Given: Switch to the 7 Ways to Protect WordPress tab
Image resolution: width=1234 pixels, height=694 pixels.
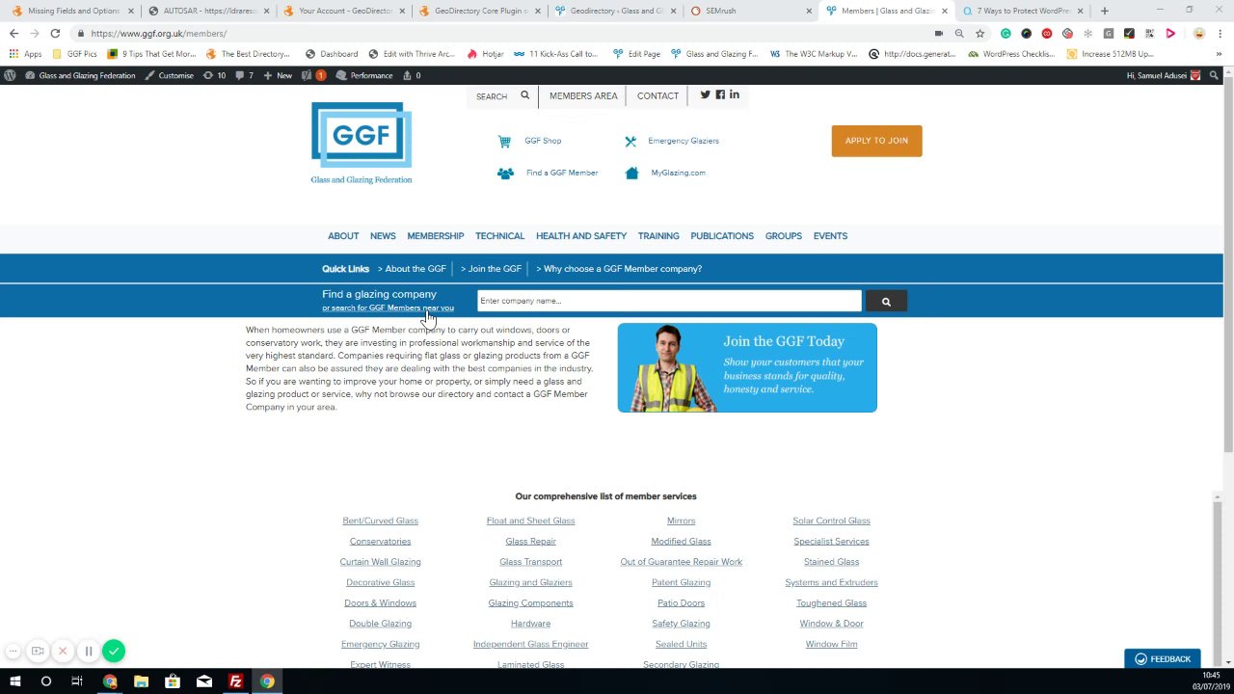Looking at the screenshot, I should click(1023, 11).
